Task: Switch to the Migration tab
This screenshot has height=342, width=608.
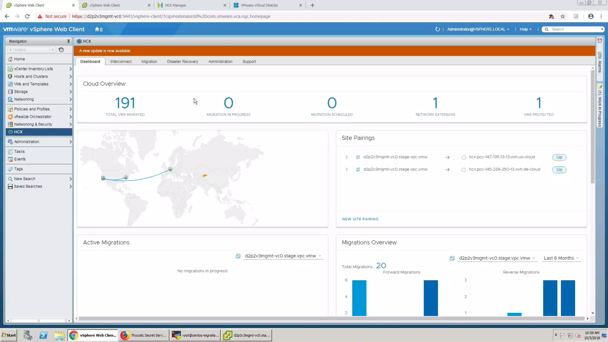Action: (149, 61)
